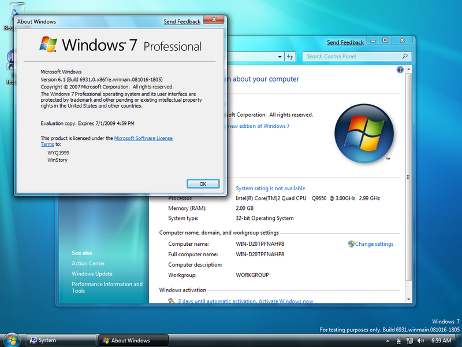Click the Intel Core2 Quad processor text

tap(308, 198)
